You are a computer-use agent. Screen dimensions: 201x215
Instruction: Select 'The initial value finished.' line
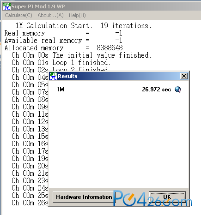82,55
